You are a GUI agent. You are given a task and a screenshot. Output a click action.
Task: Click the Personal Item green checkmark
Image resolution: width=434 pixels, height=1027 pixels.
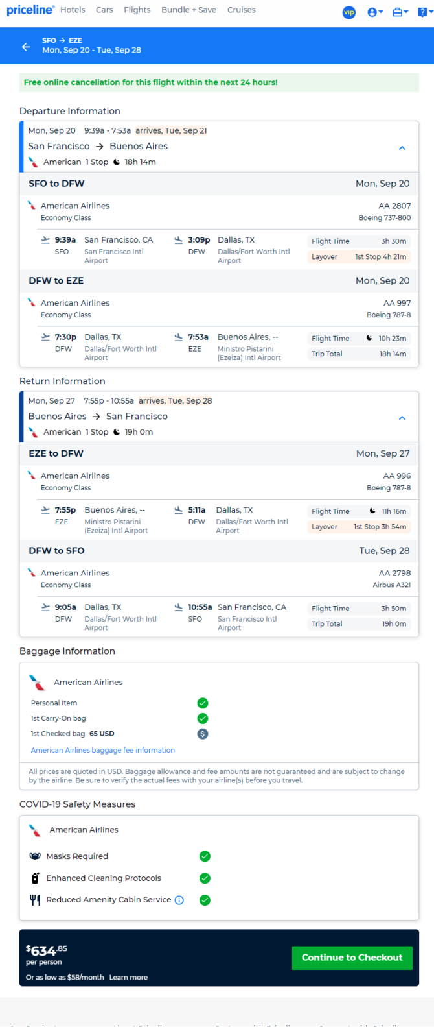[203, 703]
